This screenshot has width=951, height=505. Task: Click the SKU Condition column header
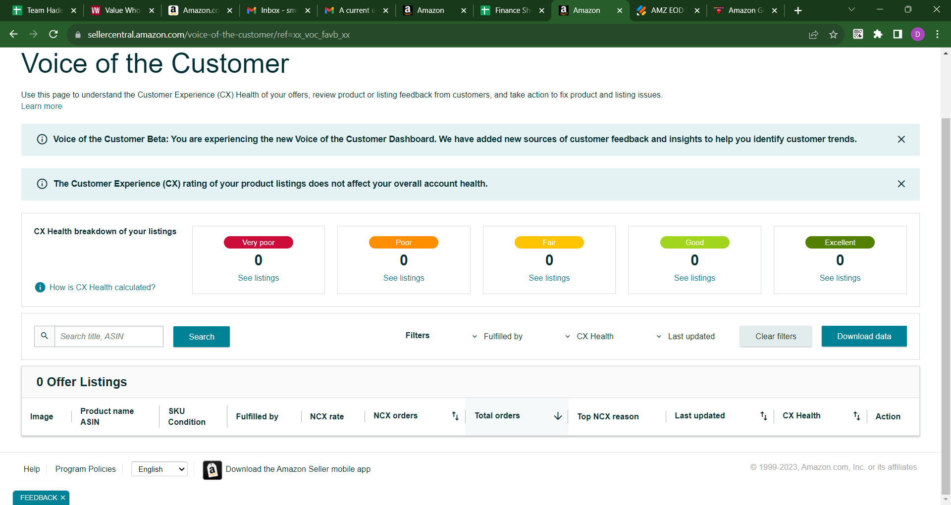[187, 417]
